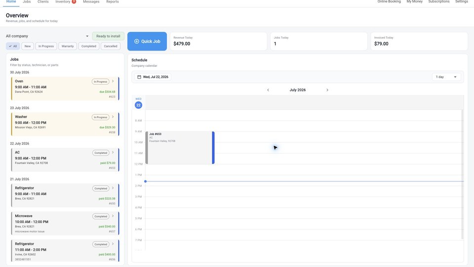Click the calendar icon in the date picker
The width and height of the screenshot is (474, 267).
139,77
